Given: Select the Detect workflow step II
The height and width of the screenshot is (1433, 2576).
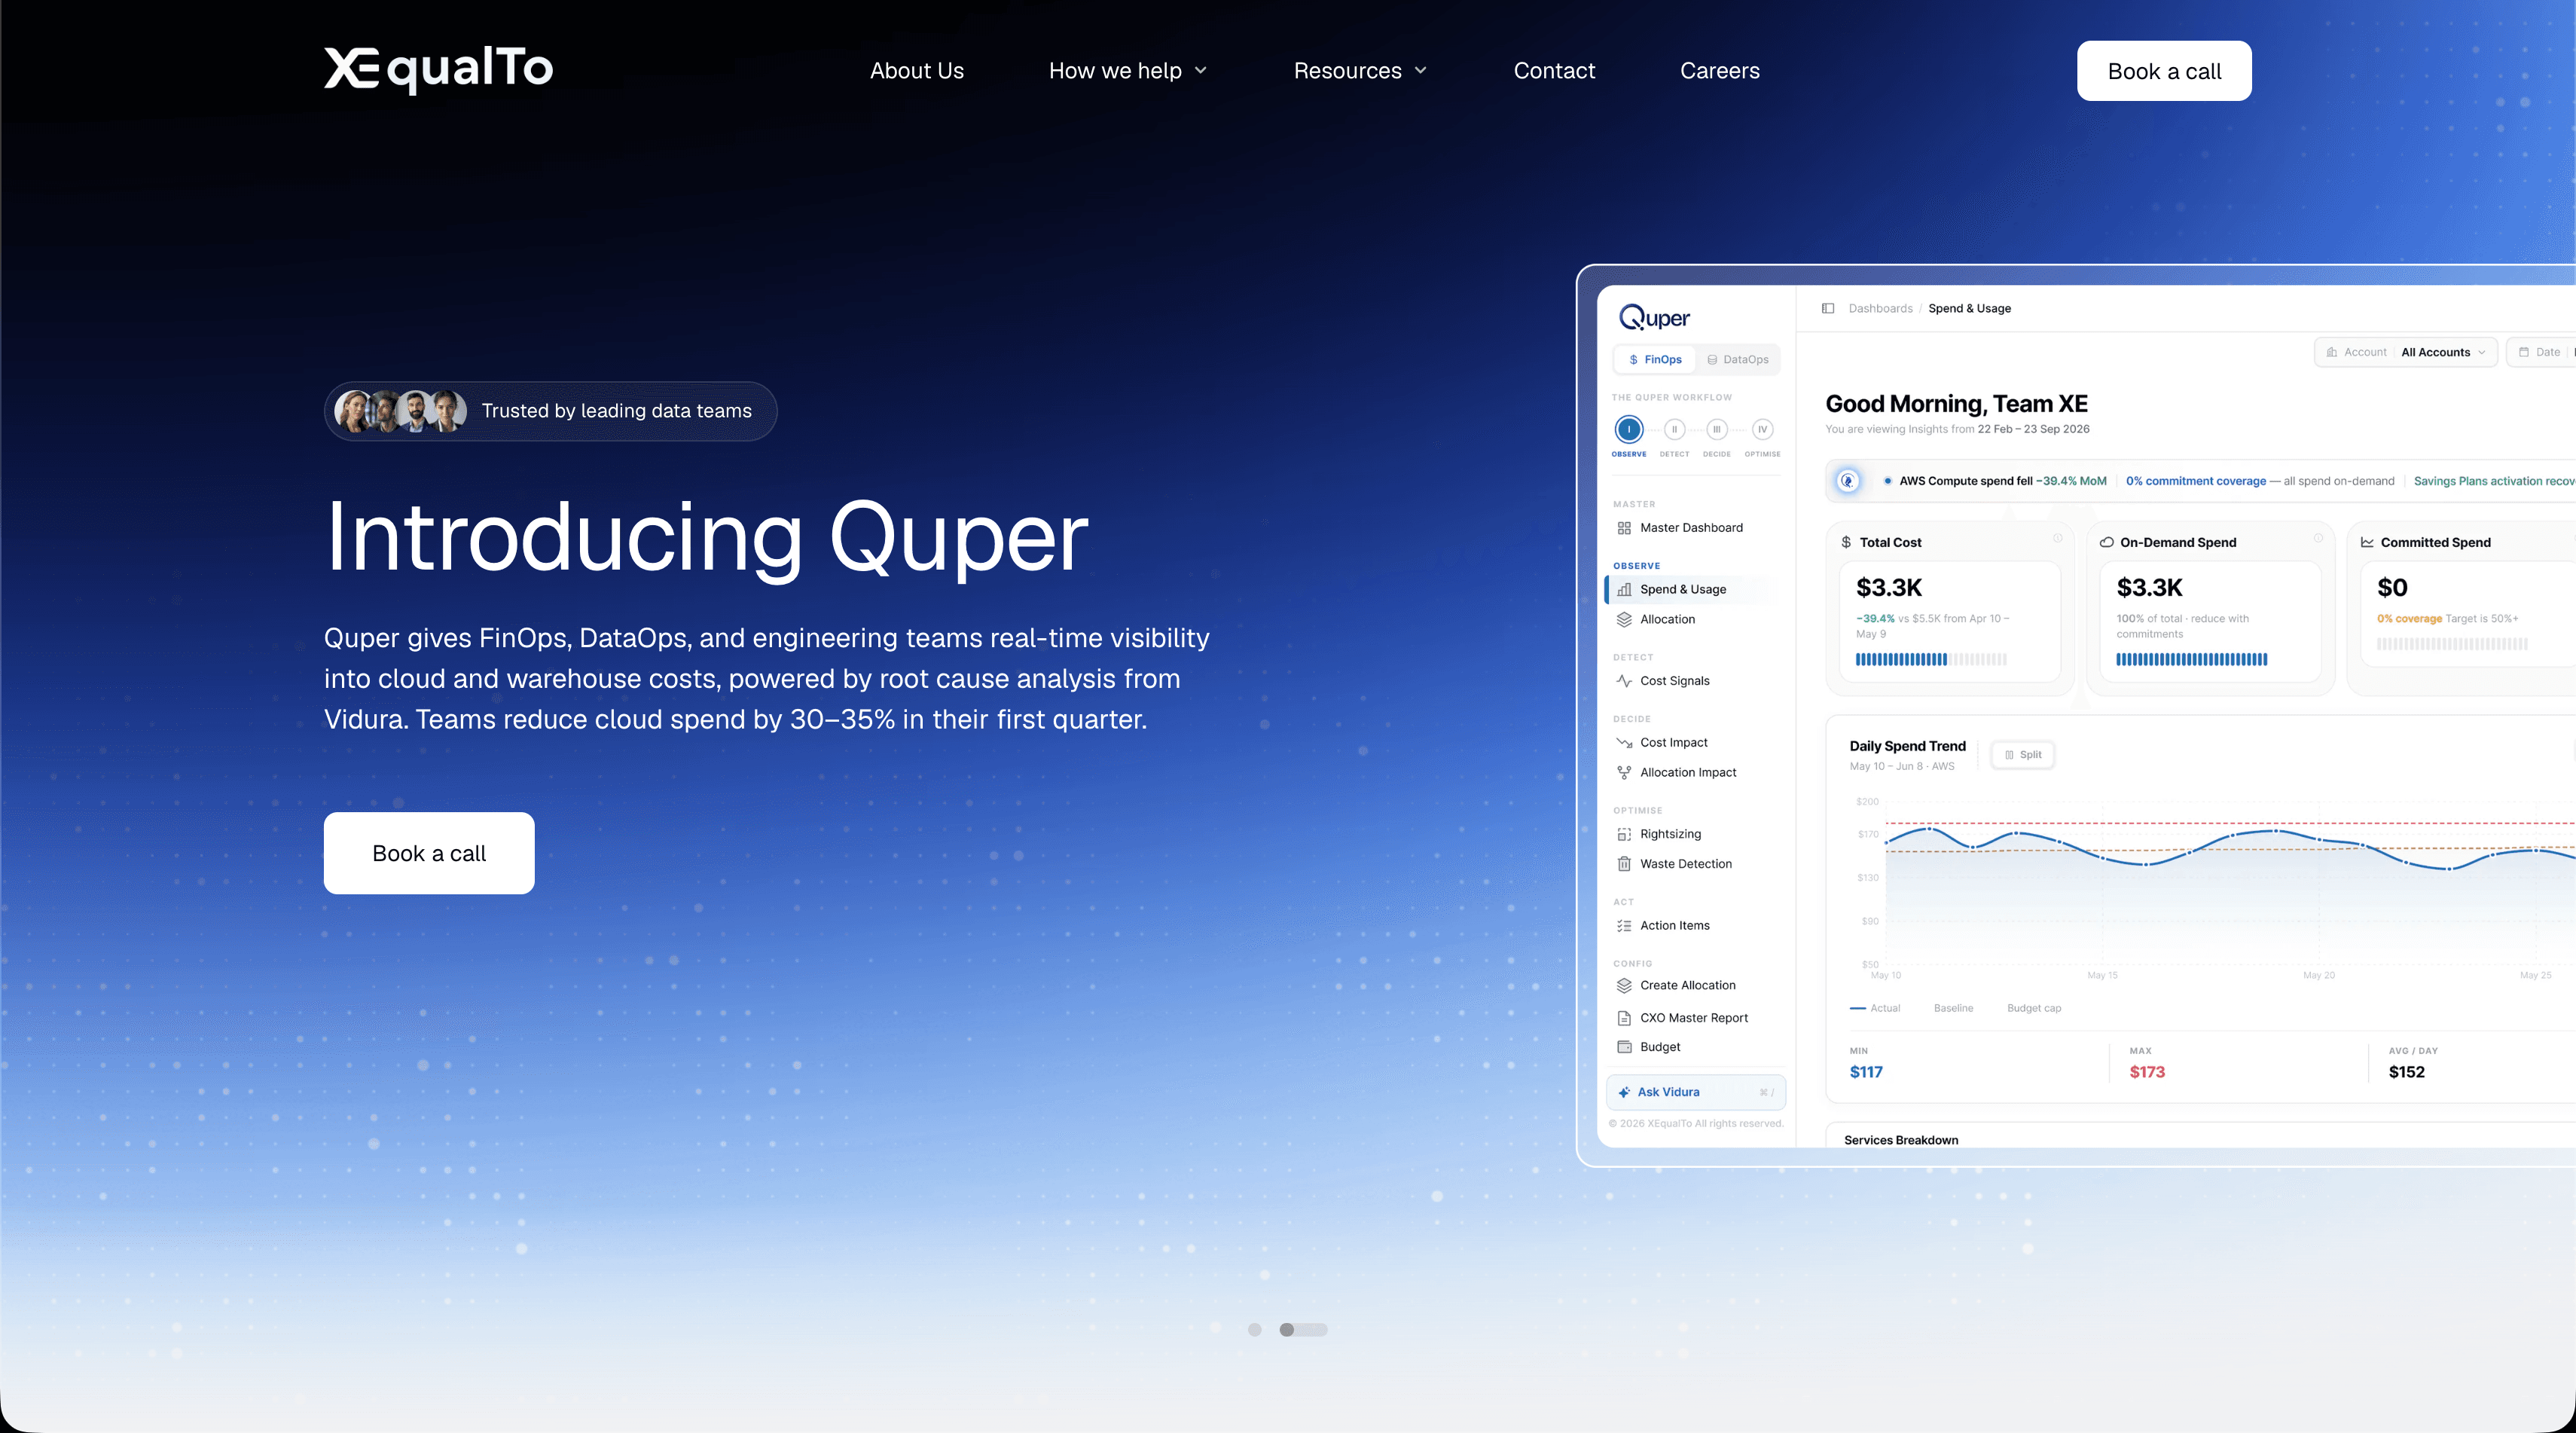Looking at the screenshot, I should pyautogui.click(x=1674, y=430).
